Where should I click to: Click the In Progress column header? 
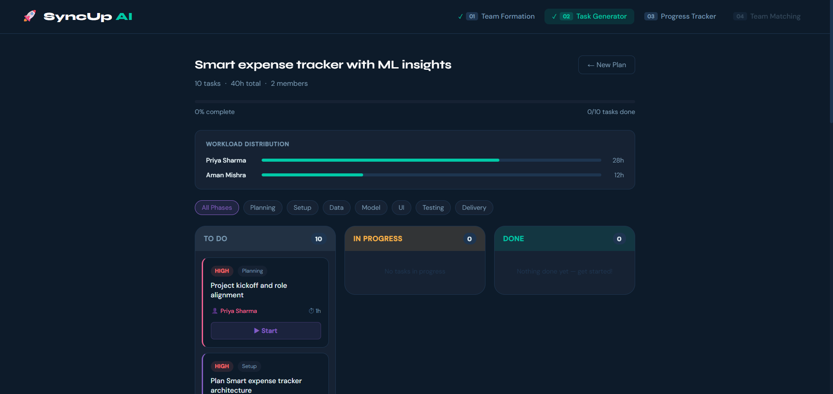pos(415,238)
